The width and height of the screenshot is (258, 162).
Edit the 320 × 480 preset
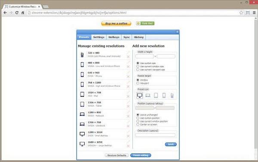coord(128,52)
